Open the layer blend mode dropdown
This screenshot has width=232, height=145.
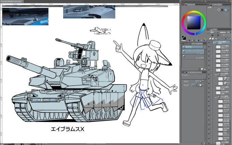[213, 32]
